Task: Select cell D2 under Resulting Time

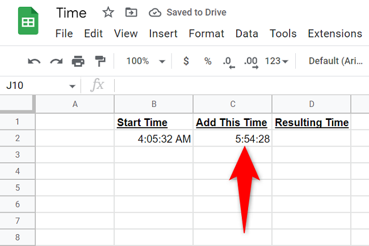Action: tap(311, 139)
